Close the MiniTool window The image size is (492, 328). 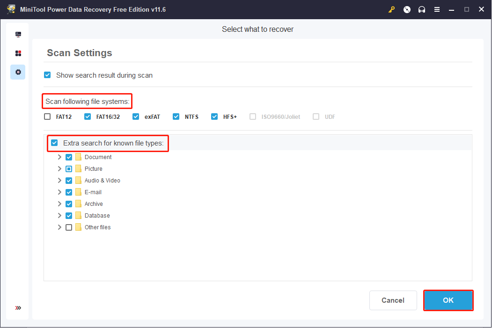pyautogui.click(x=481, y=9)
